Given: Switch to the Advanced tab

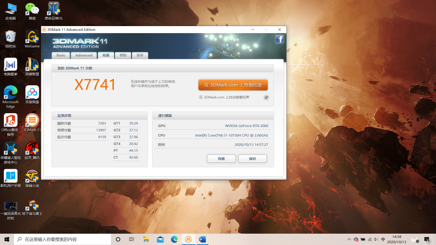Looking at the screenshot, I should [84, 55].
